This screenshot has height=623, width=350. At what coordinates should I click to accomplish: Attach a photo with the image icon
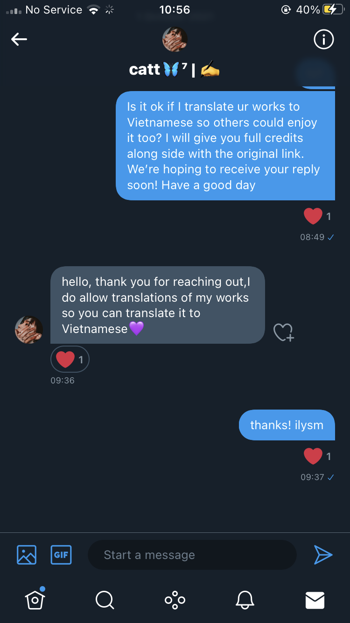click(x=27, y=555)
